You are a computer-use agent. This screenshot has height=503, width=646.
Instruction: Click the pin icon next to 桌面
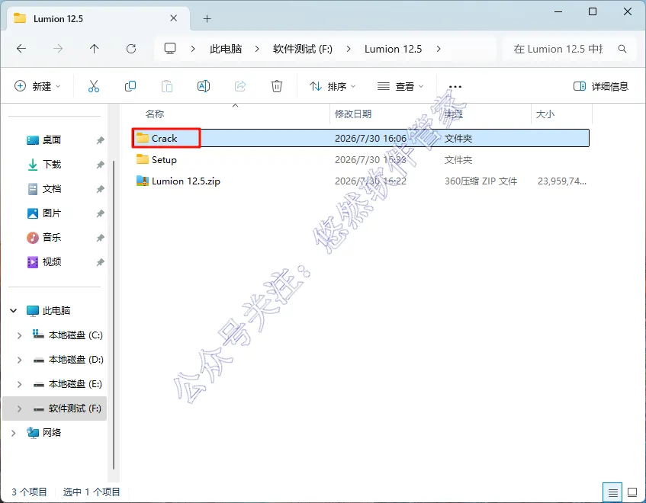100,140
